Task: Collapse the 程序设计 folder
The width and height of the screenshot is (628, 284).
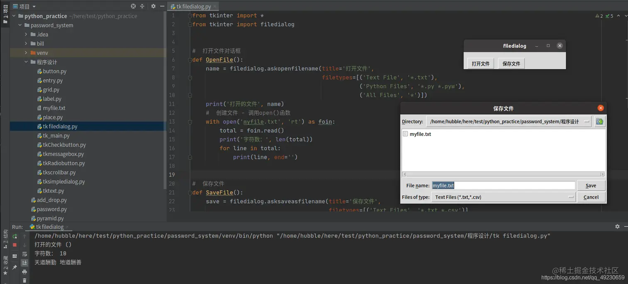Action: 26,62
